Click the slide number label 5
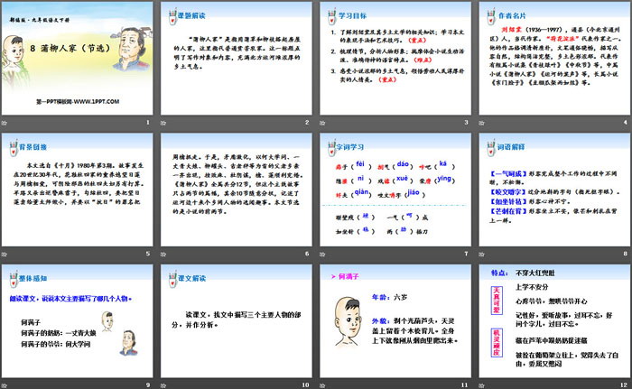Image resolution: width=632 pixels, height=389 pixels. click(x=148, y=254)
